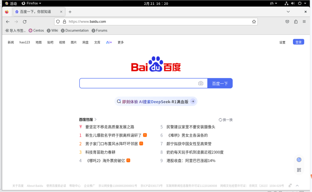312x192 pixels.
Task: Open the 网盘 navigation link
Action: click(x=86, y=42)
